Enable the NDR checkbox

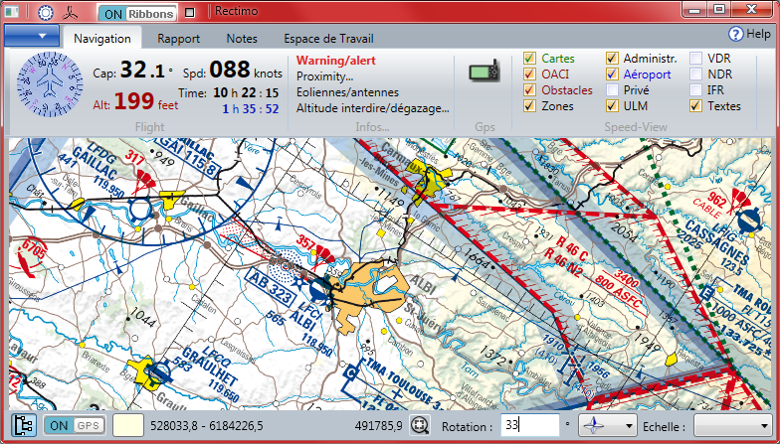click(x=695, y=74)
